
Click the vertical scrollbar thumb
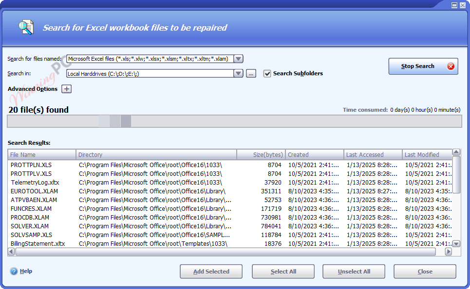(456, 174)
